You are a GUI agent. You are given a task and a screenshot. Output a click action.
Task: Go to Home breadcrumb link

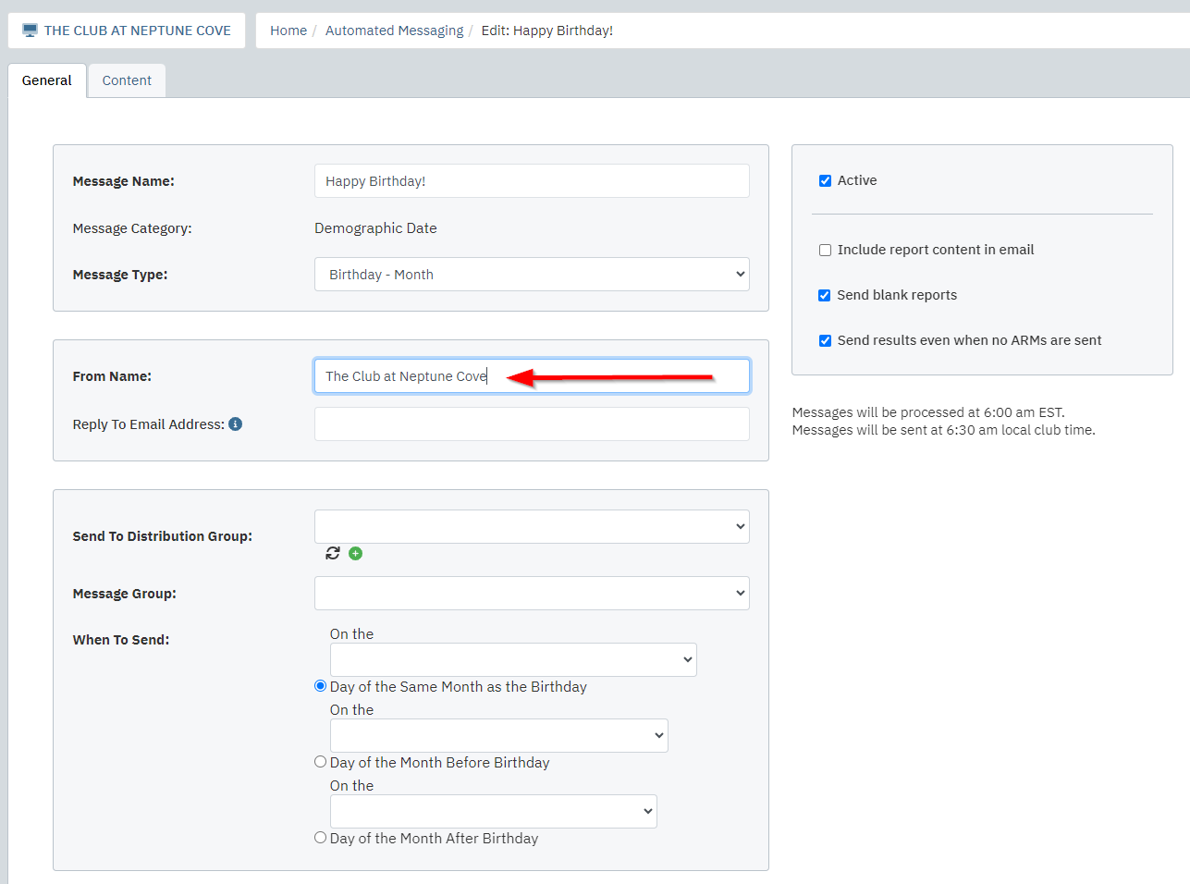[x=288, y=31]
